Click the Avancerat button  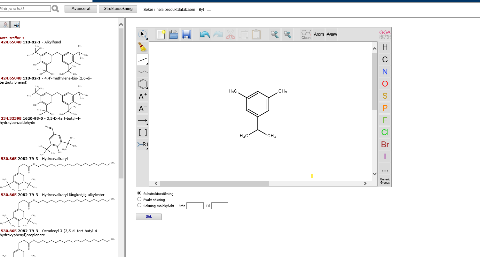[x=81, y=9]
